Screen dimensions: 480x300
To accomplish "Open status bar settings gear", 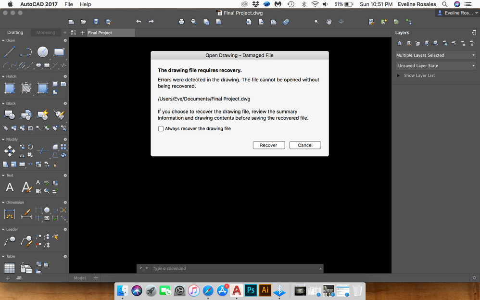I will 474,278.
